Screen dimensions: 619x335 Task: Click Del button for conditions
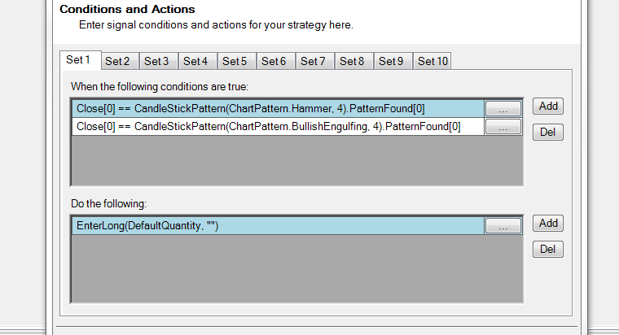click(x=548, y=132)
